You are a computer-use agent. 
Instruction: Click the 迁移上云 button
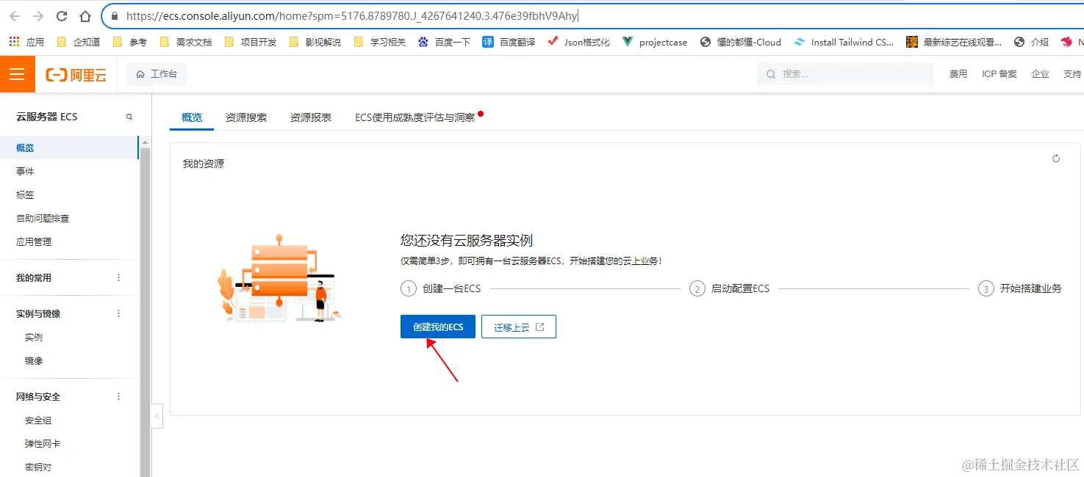coord(519,327)
